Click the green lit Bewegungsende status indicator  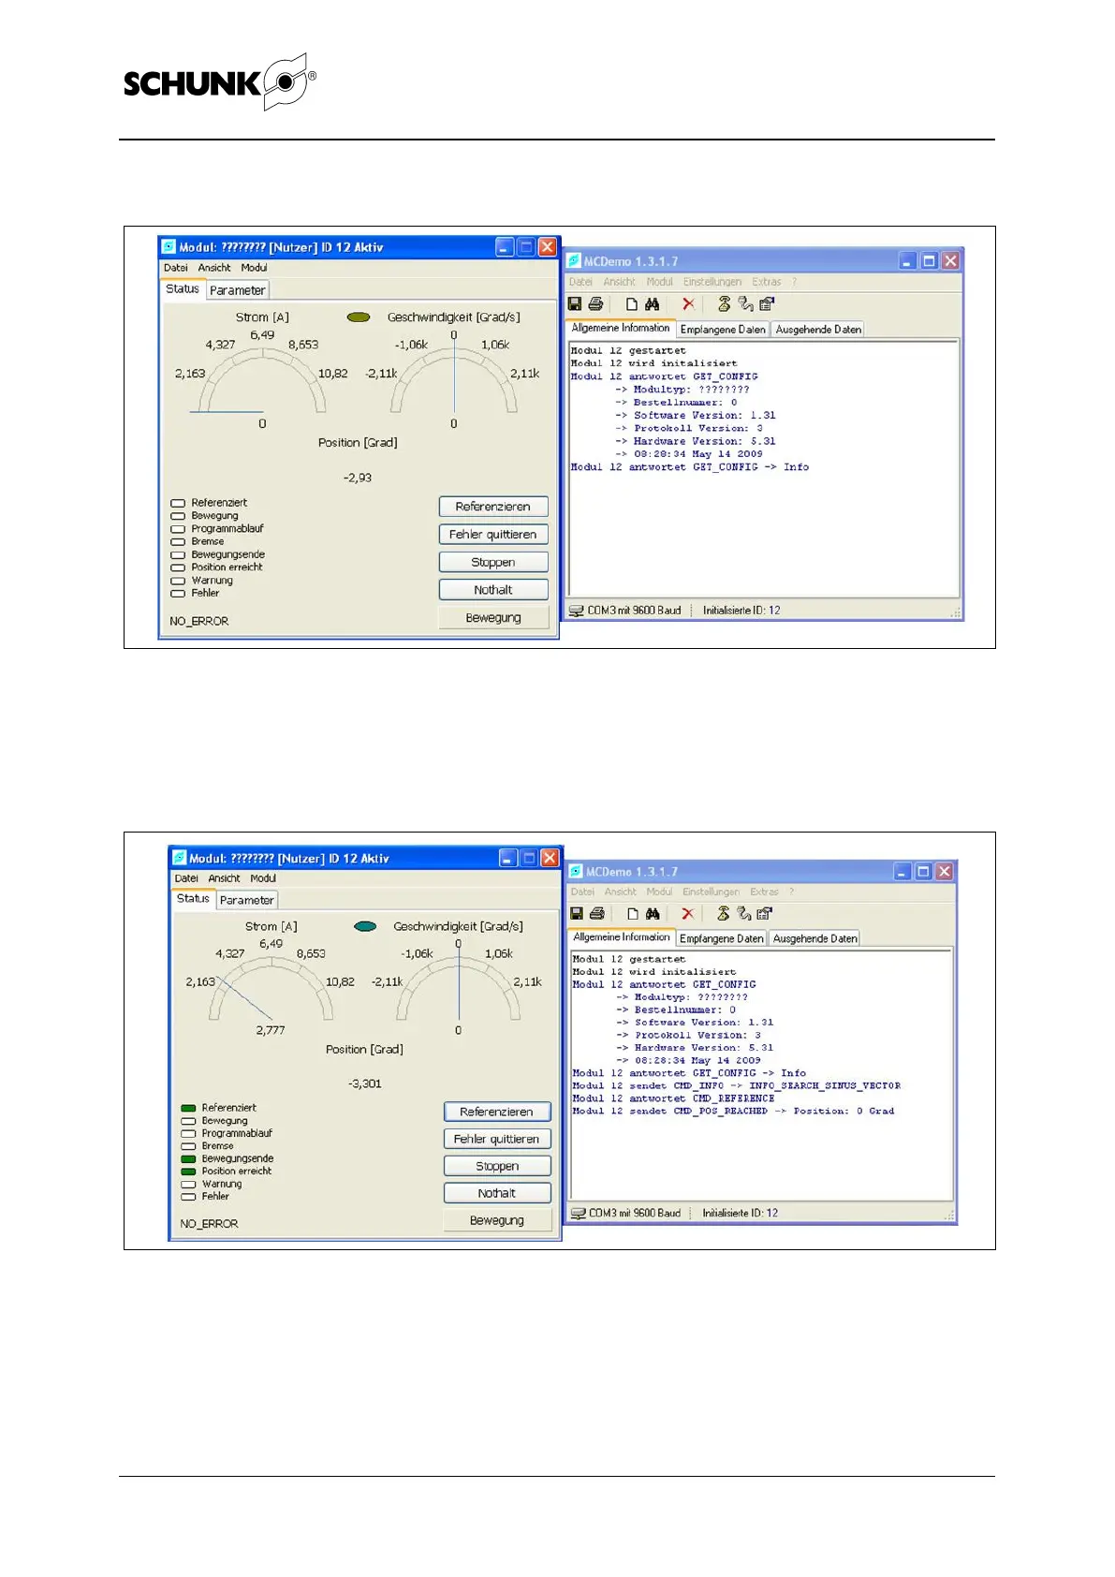188,1159
